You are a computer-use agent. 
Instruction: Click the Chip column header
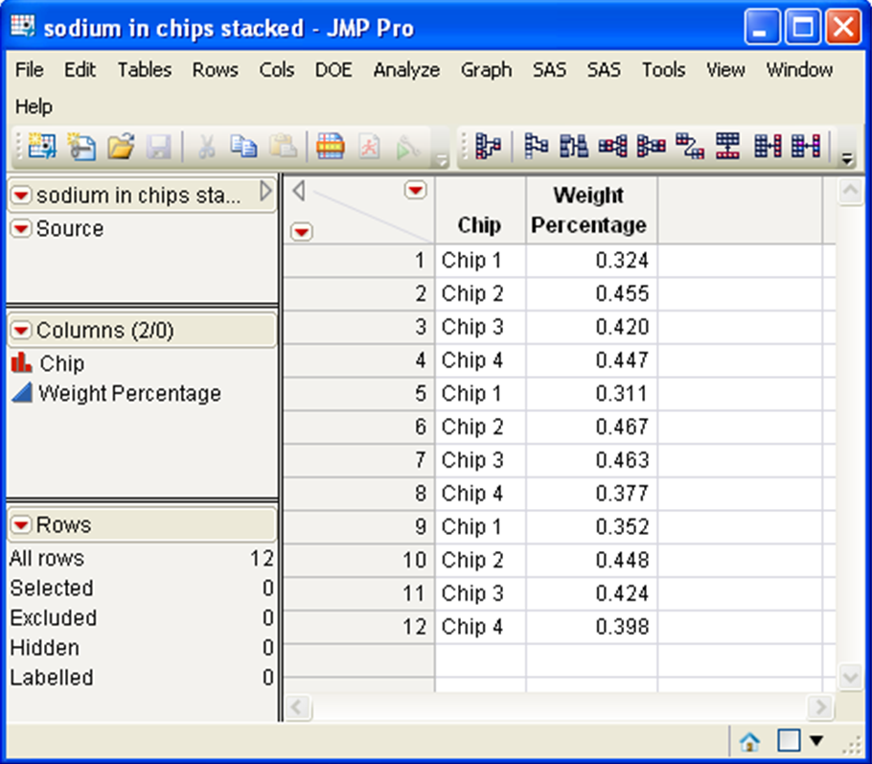point(479,225)
